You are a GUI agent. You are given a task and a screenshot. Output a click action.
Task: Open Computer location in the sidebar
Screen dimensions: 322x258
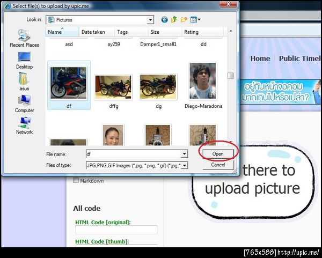click(x=24, y=104)
